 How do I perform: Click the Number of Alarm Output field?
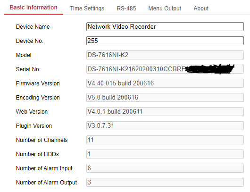(x=165, y=182)
